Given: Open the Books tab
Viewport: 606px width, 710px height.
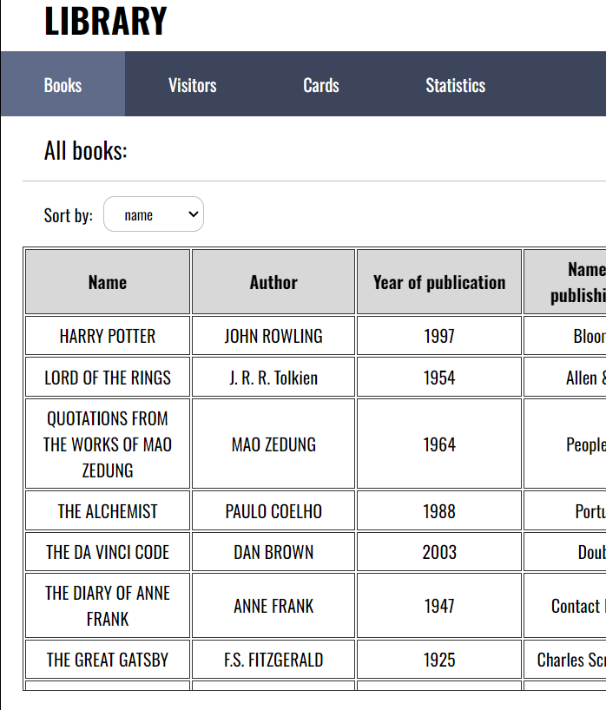Looking at the screenshot, I should [x=63, y=85].
